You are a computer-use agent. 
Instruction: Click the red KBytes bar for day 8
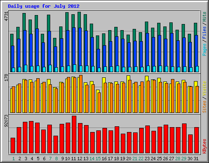click(x=56, y=145)
